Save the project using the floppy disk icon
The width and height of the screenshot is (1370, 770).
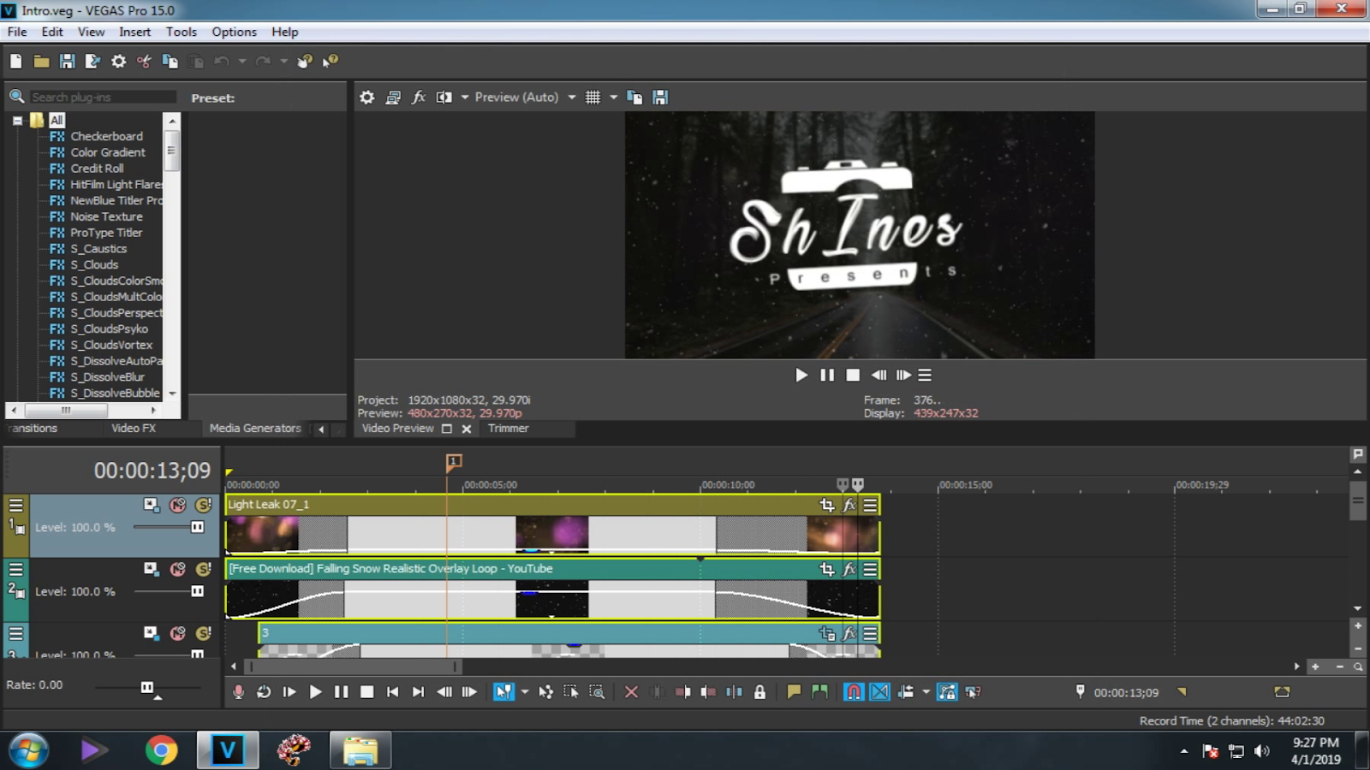pos(67,62)
